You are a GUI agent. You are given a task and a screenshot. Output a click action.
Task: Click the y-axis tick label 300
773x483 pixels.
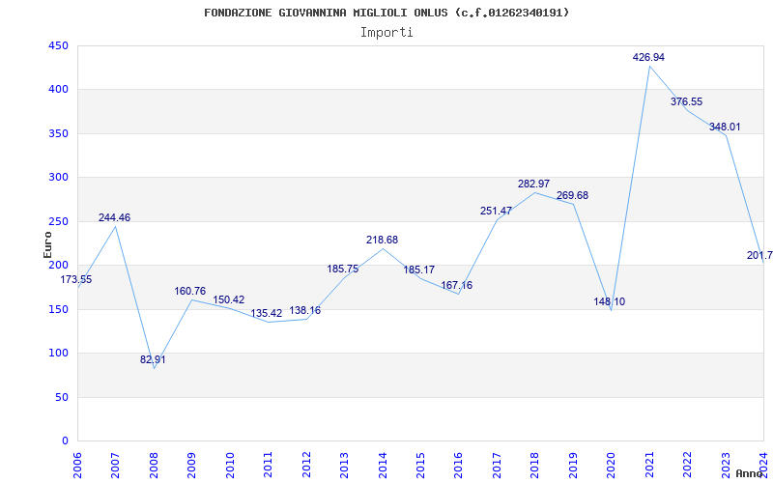point(58,178)
